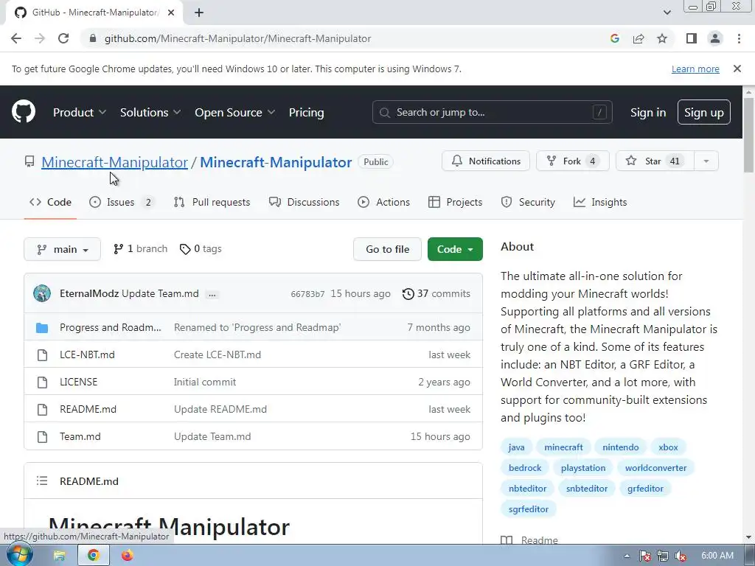The width and height of the screenshot is (755, 566).
Task: Open the main branch dropdown
Action: (x=62, y=249)
